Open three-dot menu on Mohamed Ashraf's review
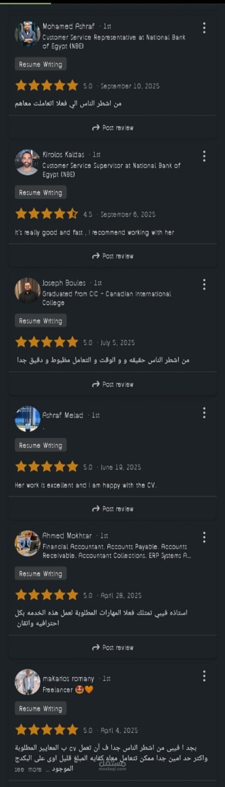The image size is (225, 787). (204, 28)
